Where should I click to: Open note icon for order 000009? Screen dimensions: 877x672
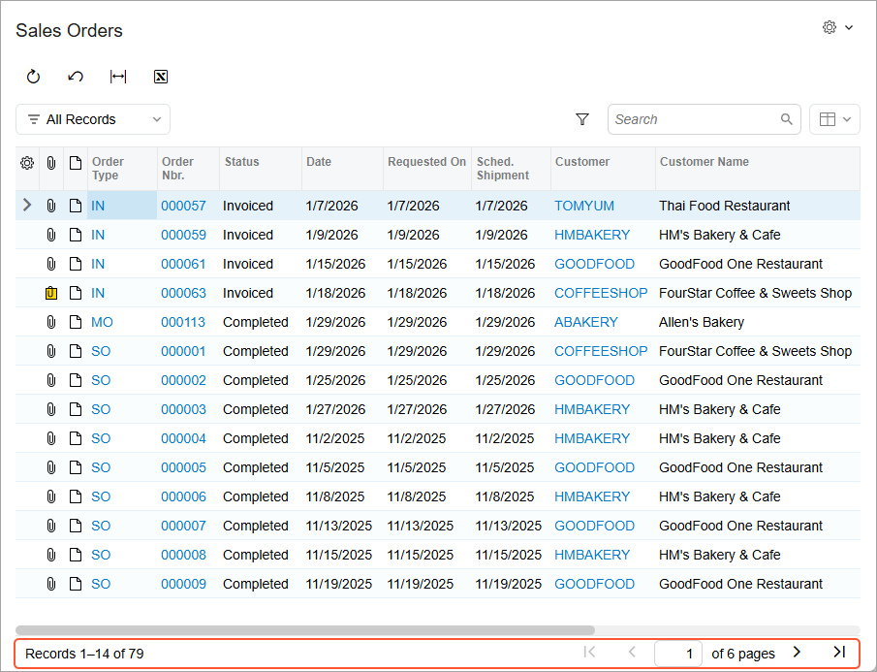click(x=76, y=584)
